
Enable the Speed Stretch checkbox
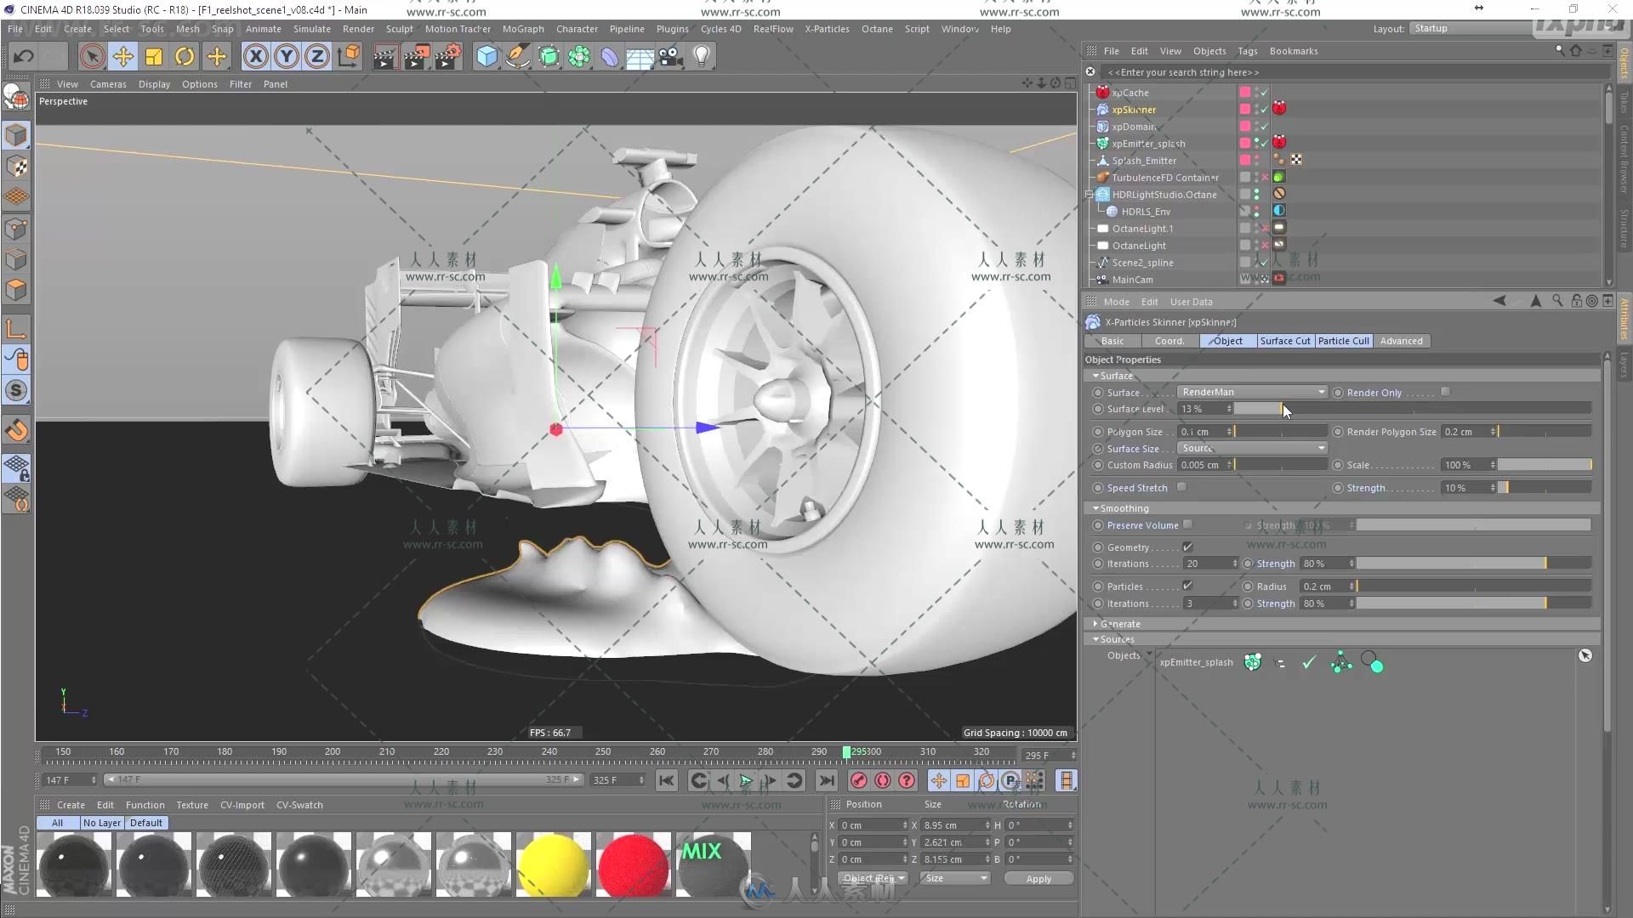(1181, 487)
